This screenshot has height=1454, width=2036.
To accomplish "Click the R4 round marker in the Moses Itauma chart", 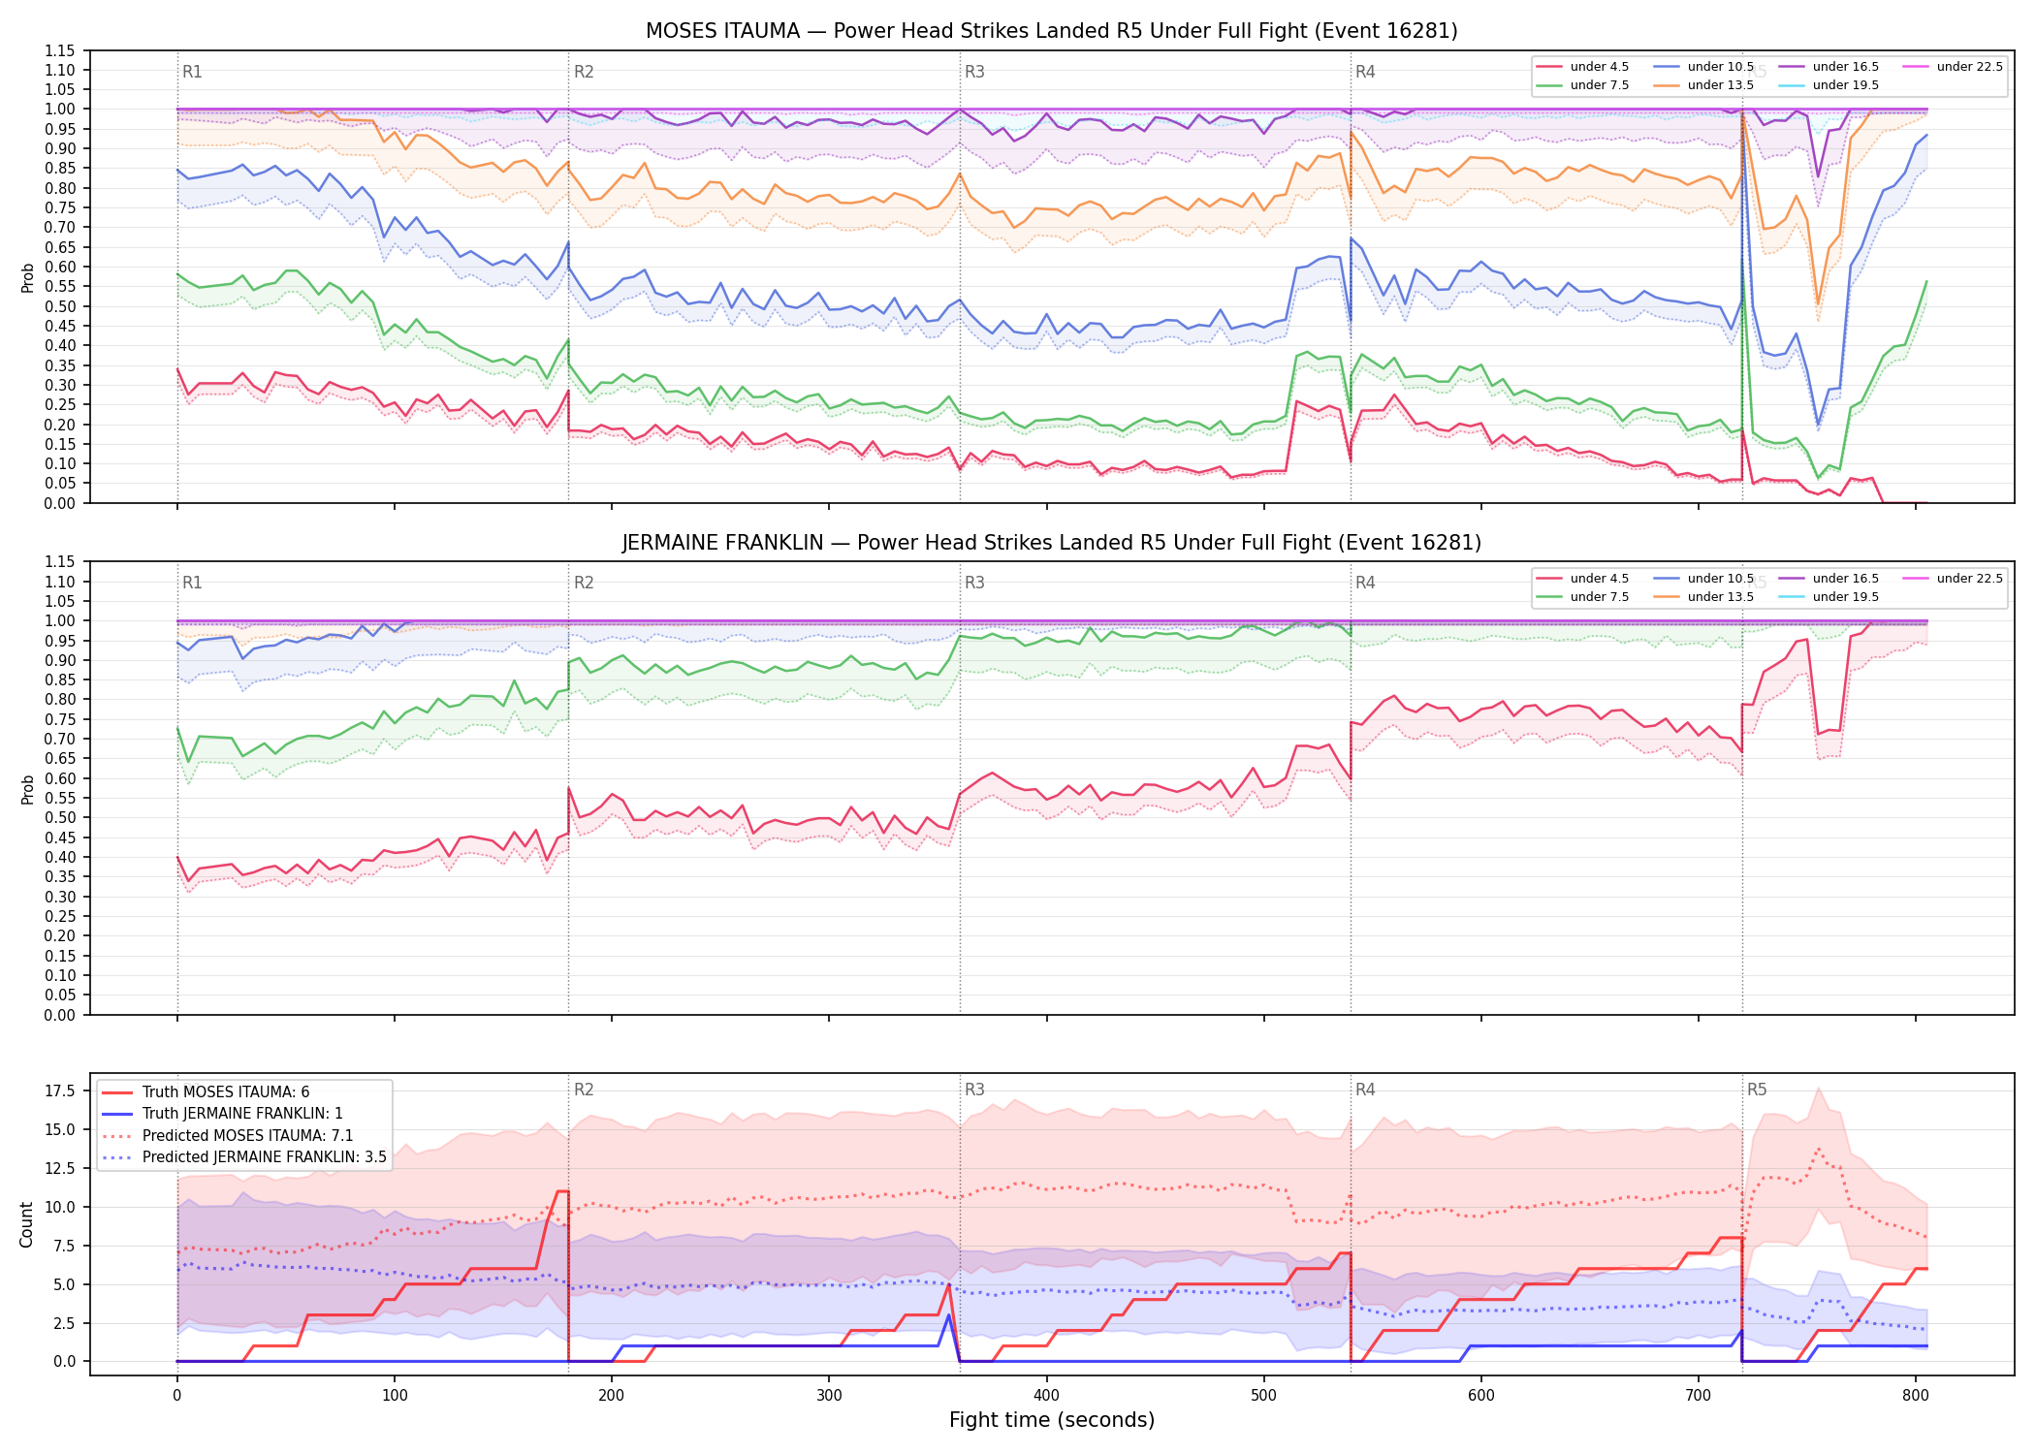I will pyautogui.click(x=1365, y=72).
